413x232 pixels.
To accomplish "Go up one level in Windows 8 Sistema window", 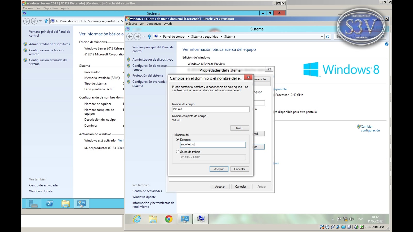I will pyautogui.click(x=149, y=37).
